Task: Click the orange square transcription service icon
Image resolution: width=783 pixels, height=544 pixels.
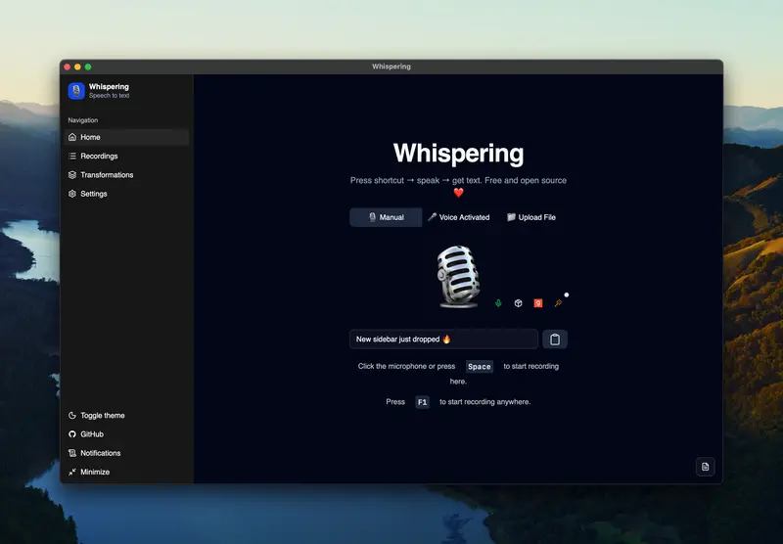Action: 537,303
